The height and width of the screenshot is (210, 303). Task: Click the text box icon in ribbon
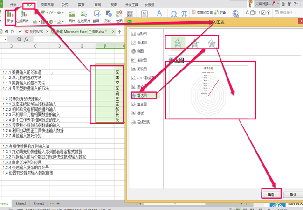(144, 14)
